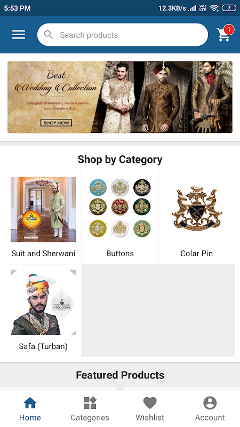
Task: Open the hamburger navigation menu
Action: click(19, 35)
